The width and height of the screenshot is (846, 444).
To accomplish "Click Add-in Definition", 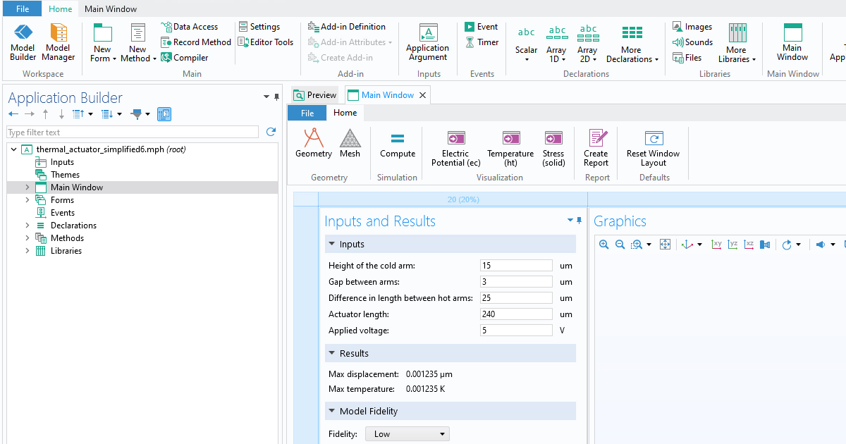I will coord(347,27).
